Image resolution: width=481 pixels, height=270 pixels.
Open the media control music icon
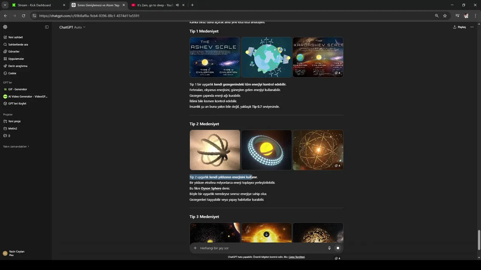click(x=457, y=16)
